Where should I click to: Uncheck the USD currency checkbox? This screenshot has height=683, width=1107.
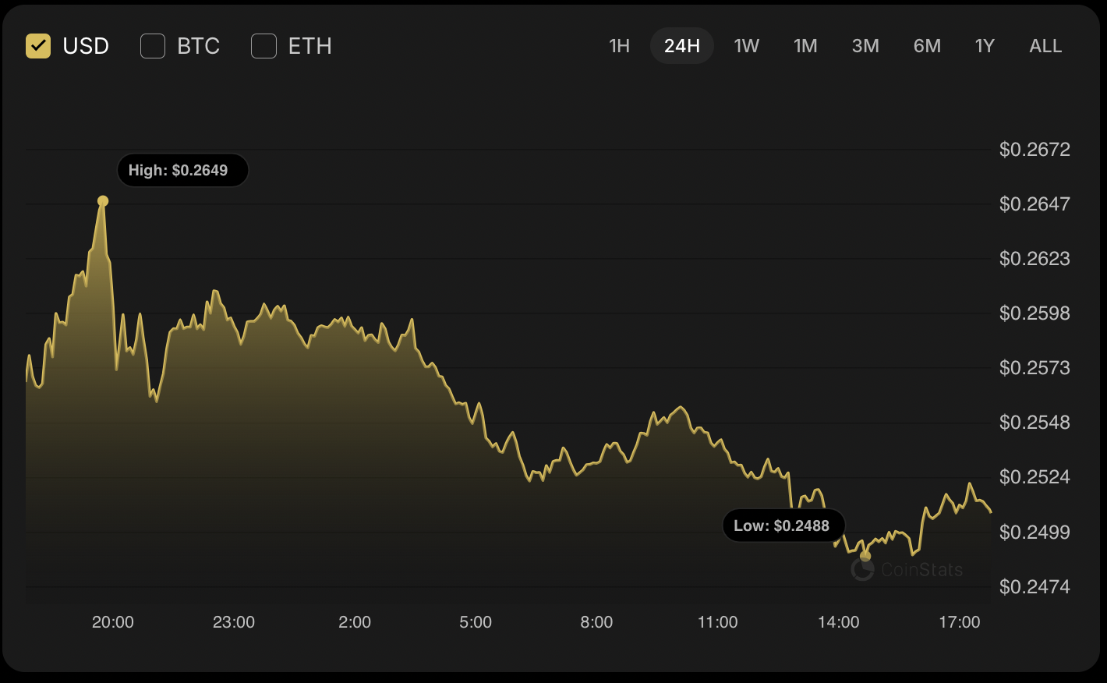(x=38, y=46)
